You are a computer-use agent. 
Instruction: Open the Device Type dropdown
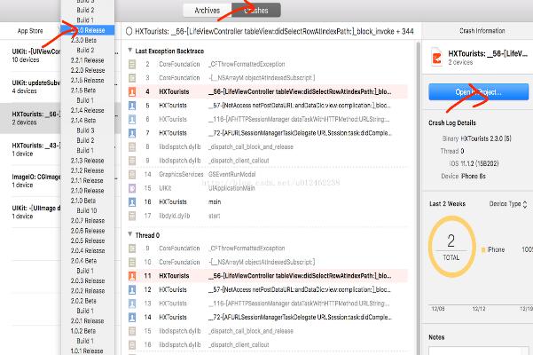point(508,204)
